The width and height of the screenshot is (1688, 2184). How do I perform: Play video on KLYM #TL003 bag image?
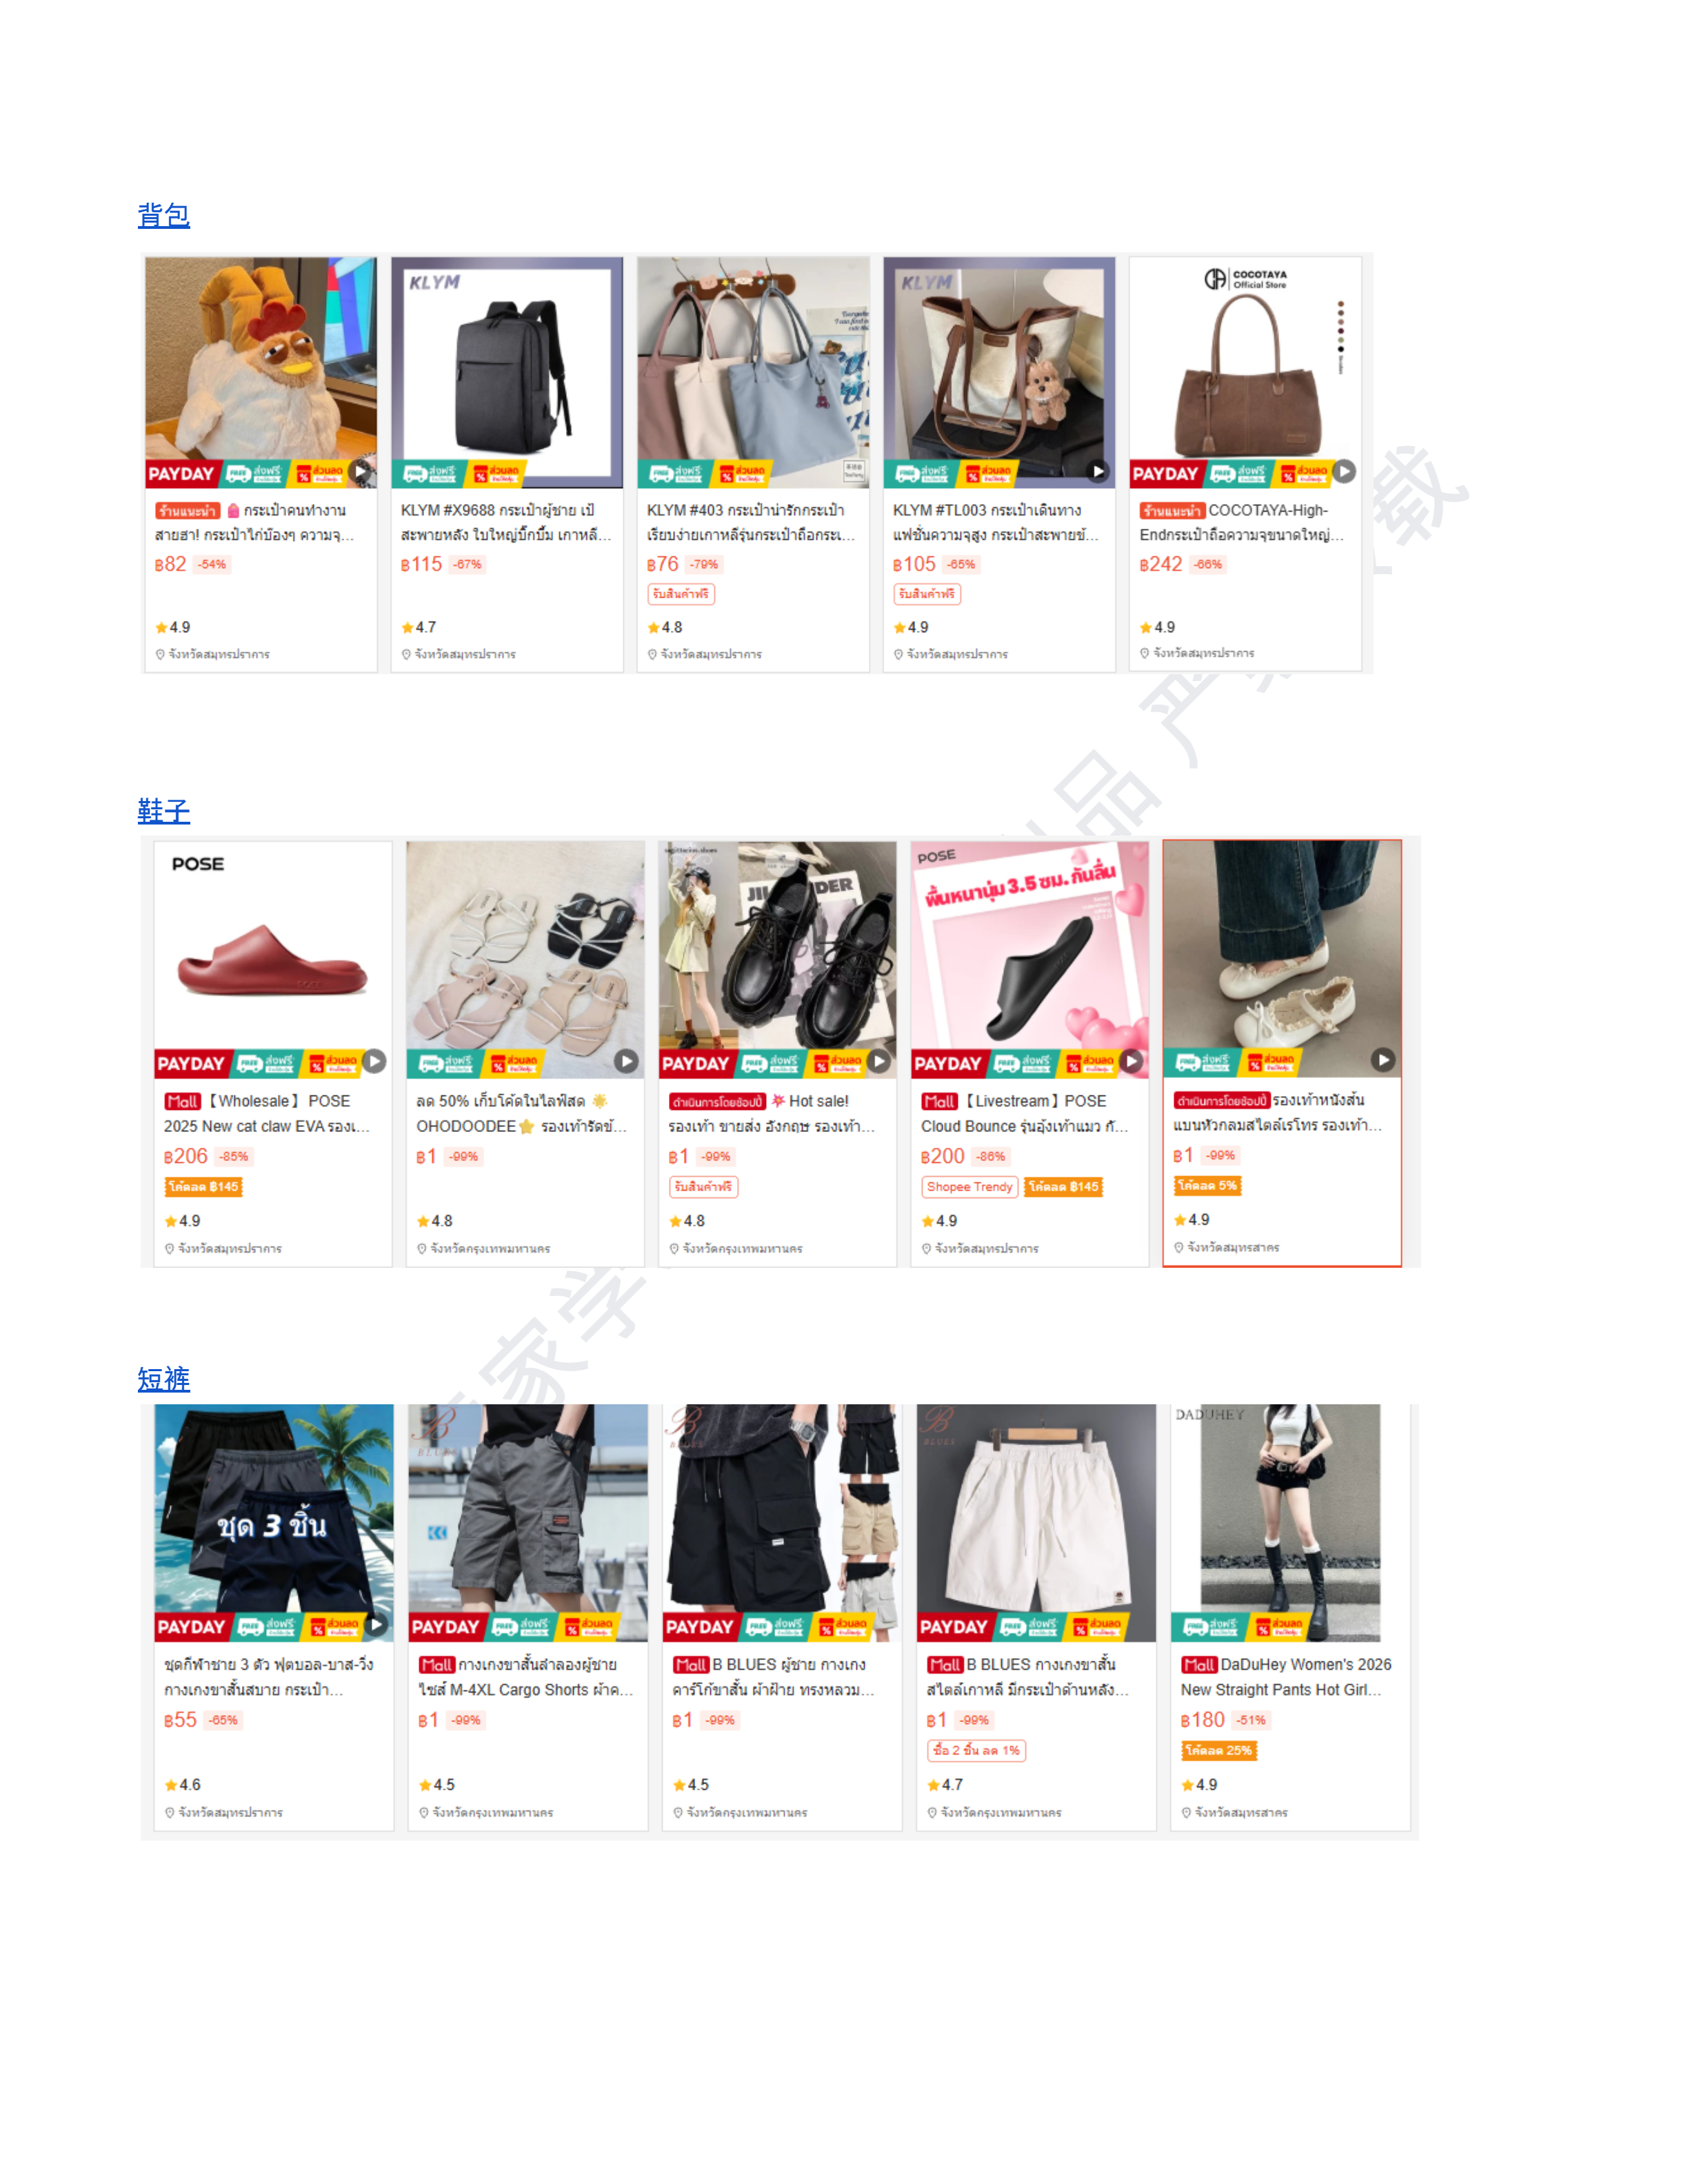1099,471
